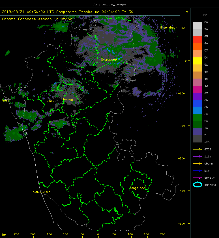Screen dimensions: 219x238
Task: Click the yellow 67CB arrow legend icon
Action: point(197,149)
